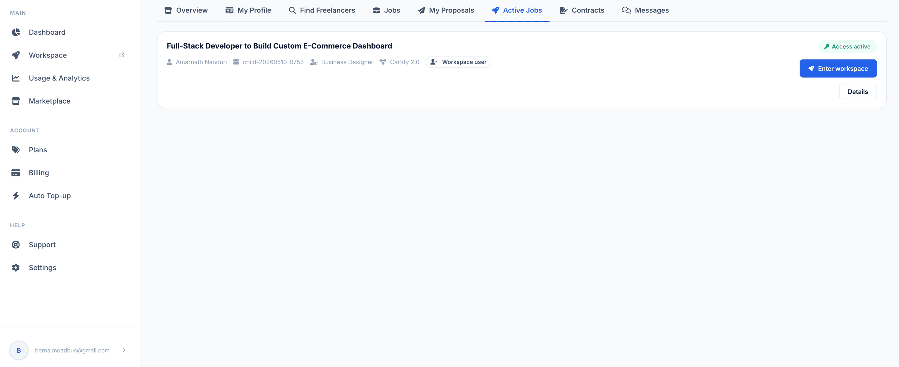Switch to the Contracts tab
The image size is (899, 367).
pyautogui.click(x=582, y=10)
